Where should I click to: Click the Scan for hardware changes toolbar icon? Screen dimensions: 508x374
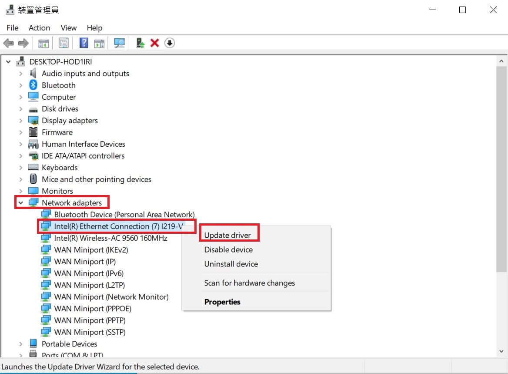tap(119, 43)
